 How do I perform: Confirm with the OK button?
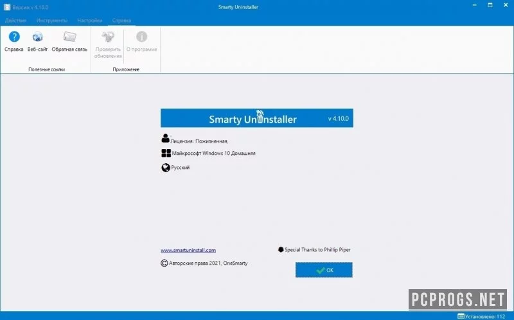point(324,270)
